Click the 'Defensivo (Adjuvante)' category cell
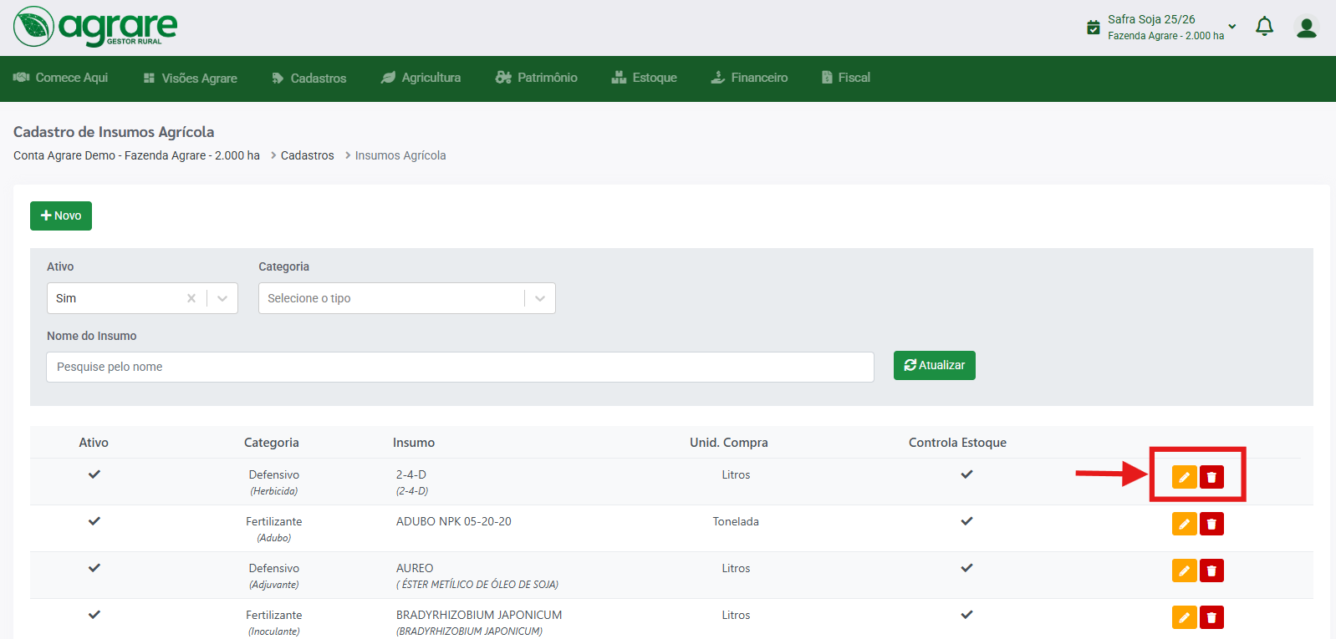This screenshot has width=1336, height=639. (x=273, y=576)
